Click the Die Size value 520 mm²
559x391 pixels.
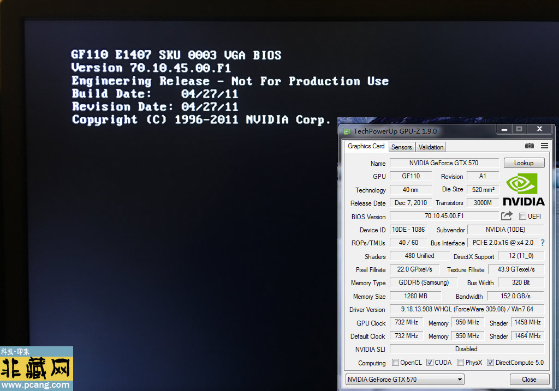[483, 189]
